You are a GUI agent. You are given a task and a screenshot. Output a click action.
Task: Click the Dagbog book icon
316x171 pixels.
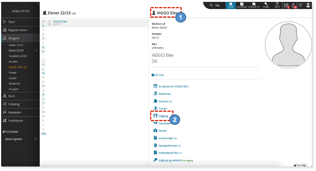155,115
